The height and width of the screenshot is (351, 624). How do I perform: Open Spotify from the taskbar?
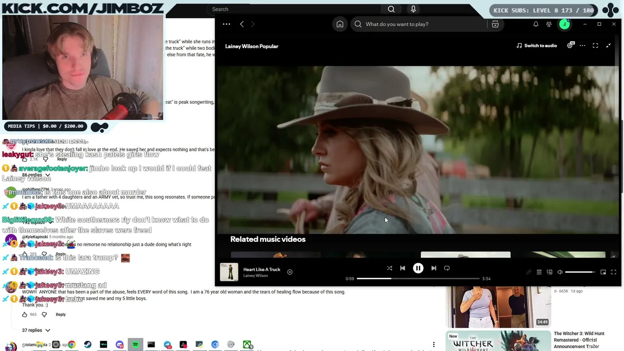click(136, 345)
